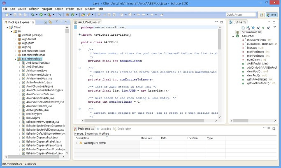Viewport: 281px width, 168px height.
Task: Open the Project menu
Action: pyautogui.click(x=70, y=9)
